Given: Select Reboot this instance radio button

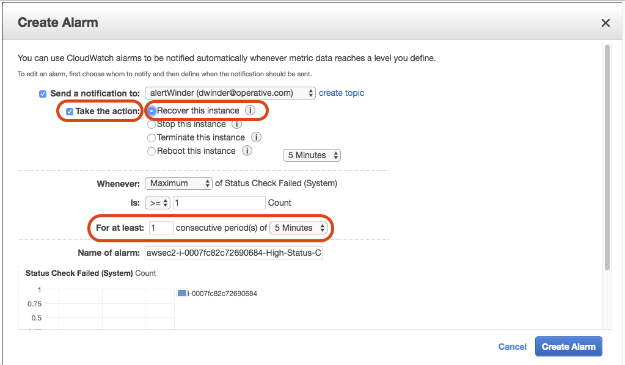Looking at the screenshot, I should (x=152, y=151).
